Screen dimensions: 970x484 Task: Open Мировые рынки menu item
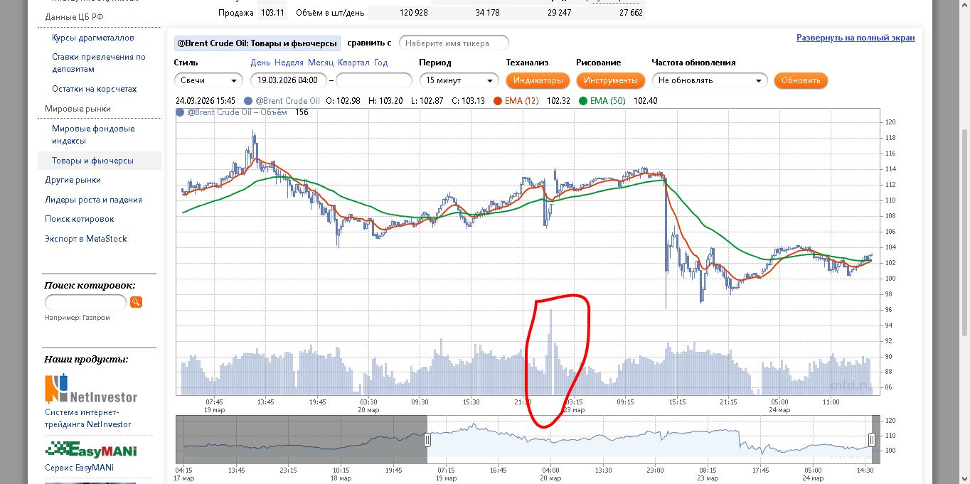click(x=78, y=109)
